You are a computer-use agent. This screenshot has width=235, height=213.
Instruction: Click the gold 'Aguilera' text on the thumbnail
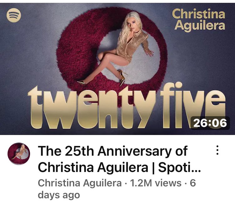click(x=200, y=26)
